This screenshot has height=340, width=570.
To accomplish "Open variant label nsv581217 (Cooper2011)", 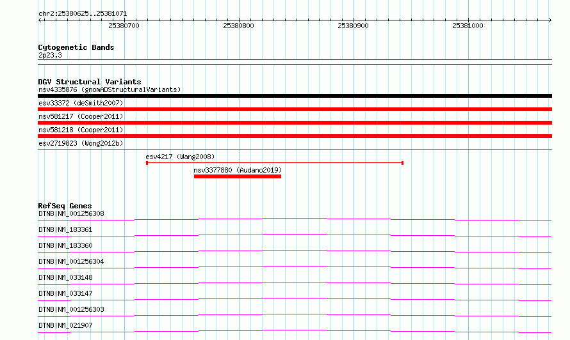I will click(81, 116).
